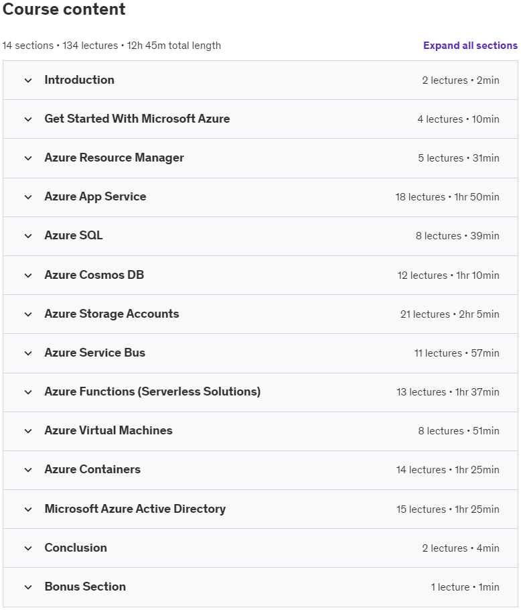Expand the Introduction section chevron
521x610 pixels.
28,80
